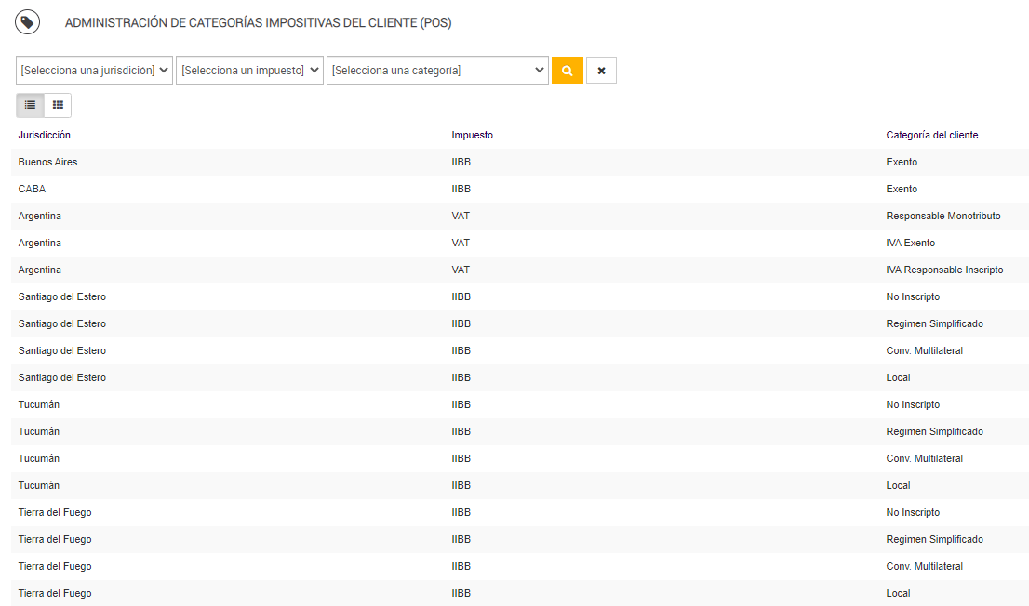The image size is (1029, 606).
Task: Click the Impuesto column header
Action: pyautogui.click(x=473, y=135)
